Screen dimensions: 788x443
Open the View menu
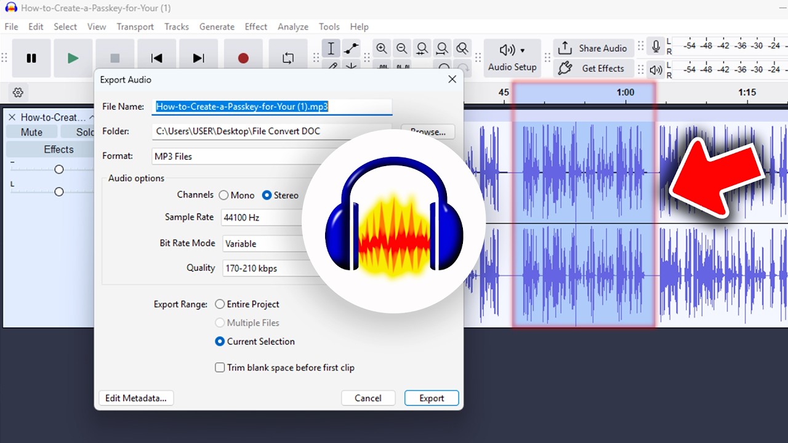[97, 27]
